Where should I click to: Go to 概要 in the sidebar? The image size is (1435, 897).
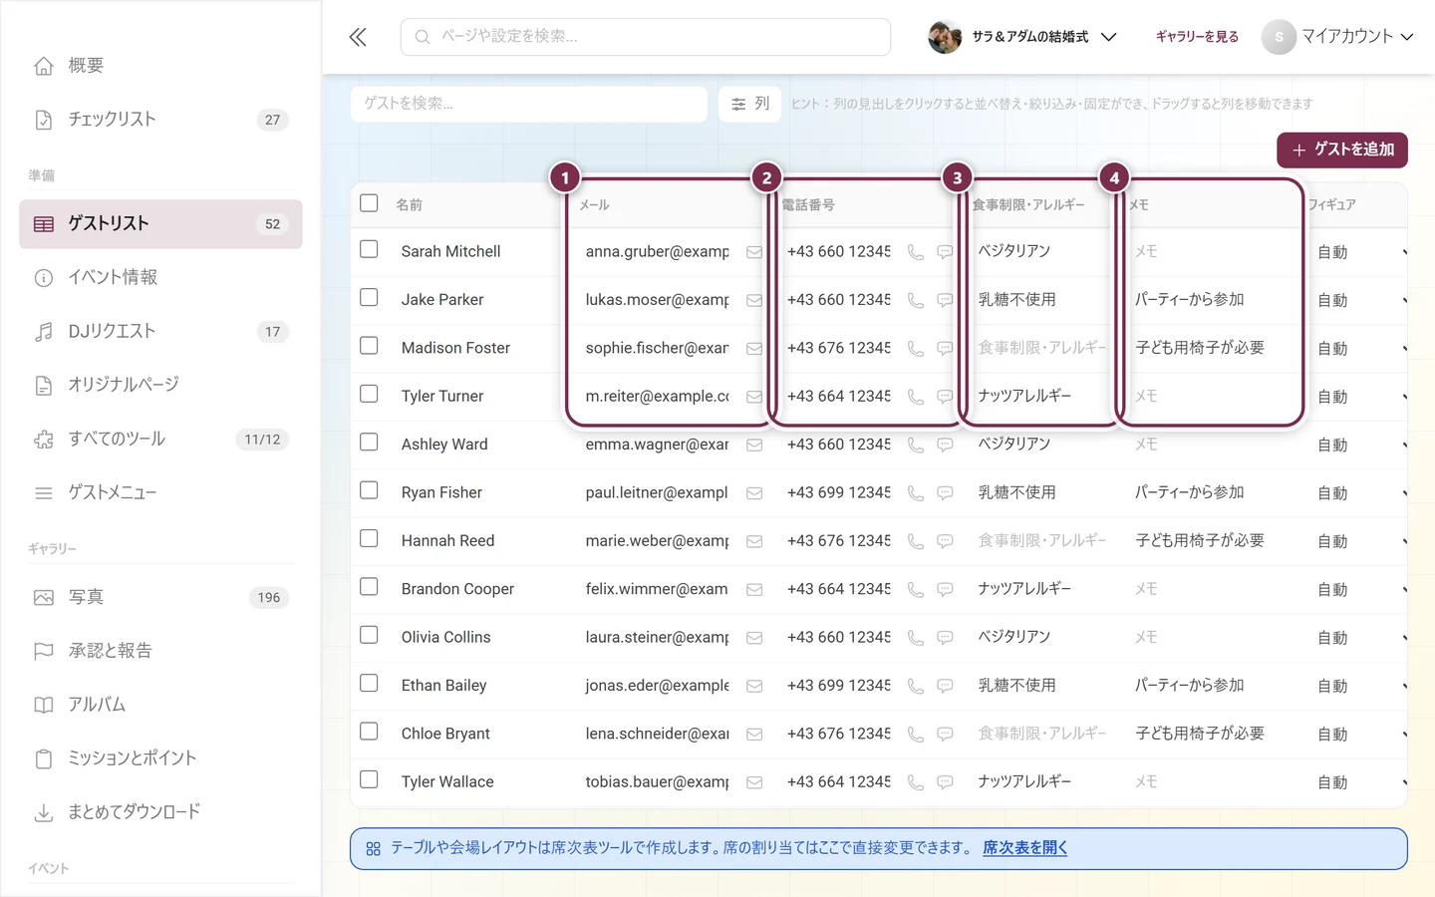[160, 66]
